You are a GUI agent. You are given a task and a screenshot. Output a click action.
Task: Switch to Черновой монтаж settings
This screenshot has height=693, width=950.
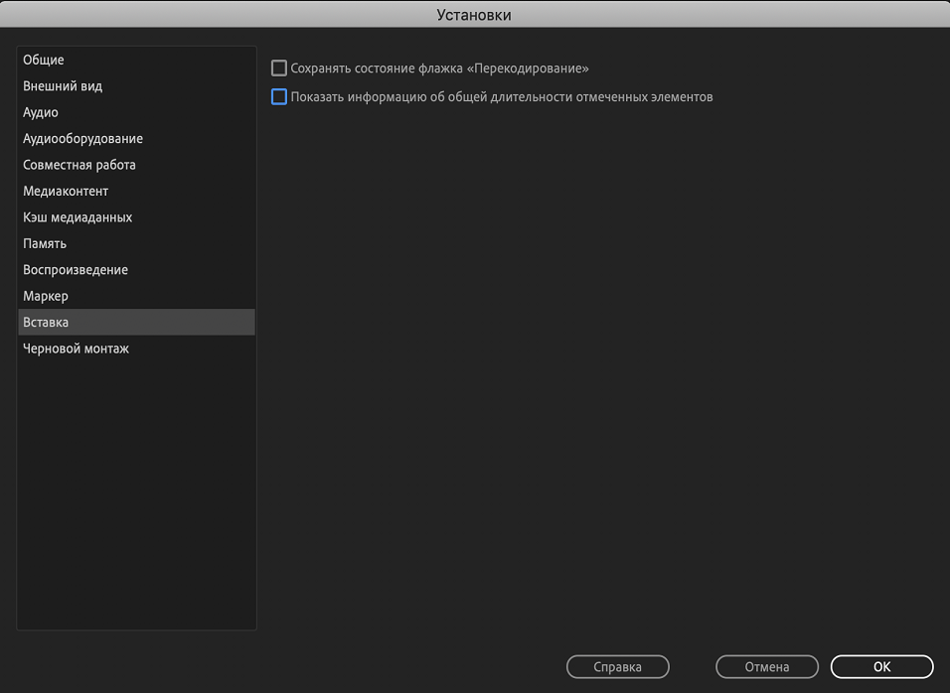coord(77,348)
